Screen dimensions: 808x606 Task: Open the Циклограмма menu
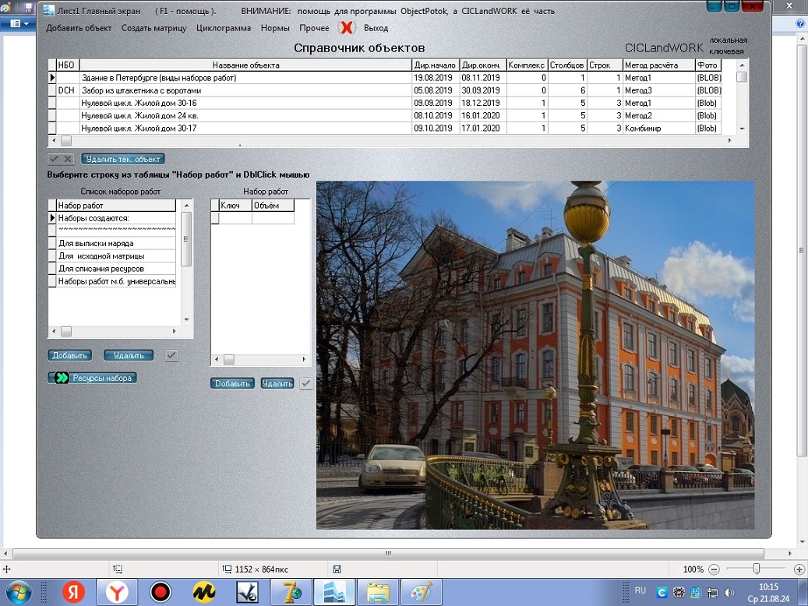(x=224, y=28)
